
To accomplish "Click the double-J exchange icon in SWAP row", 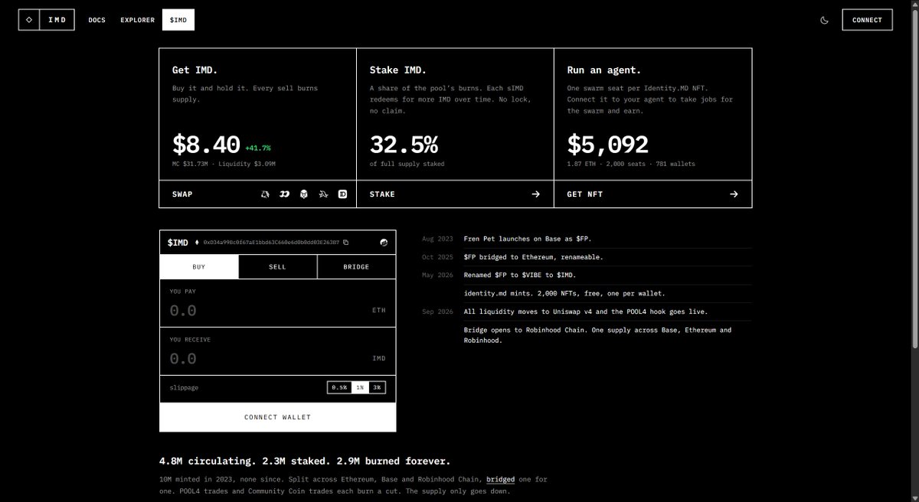I will tap(284, 194).
